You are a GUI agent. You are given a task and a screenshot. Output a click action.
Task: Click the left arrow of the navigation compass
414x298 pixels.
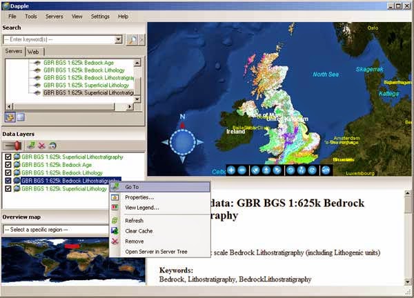pos(166,142)
